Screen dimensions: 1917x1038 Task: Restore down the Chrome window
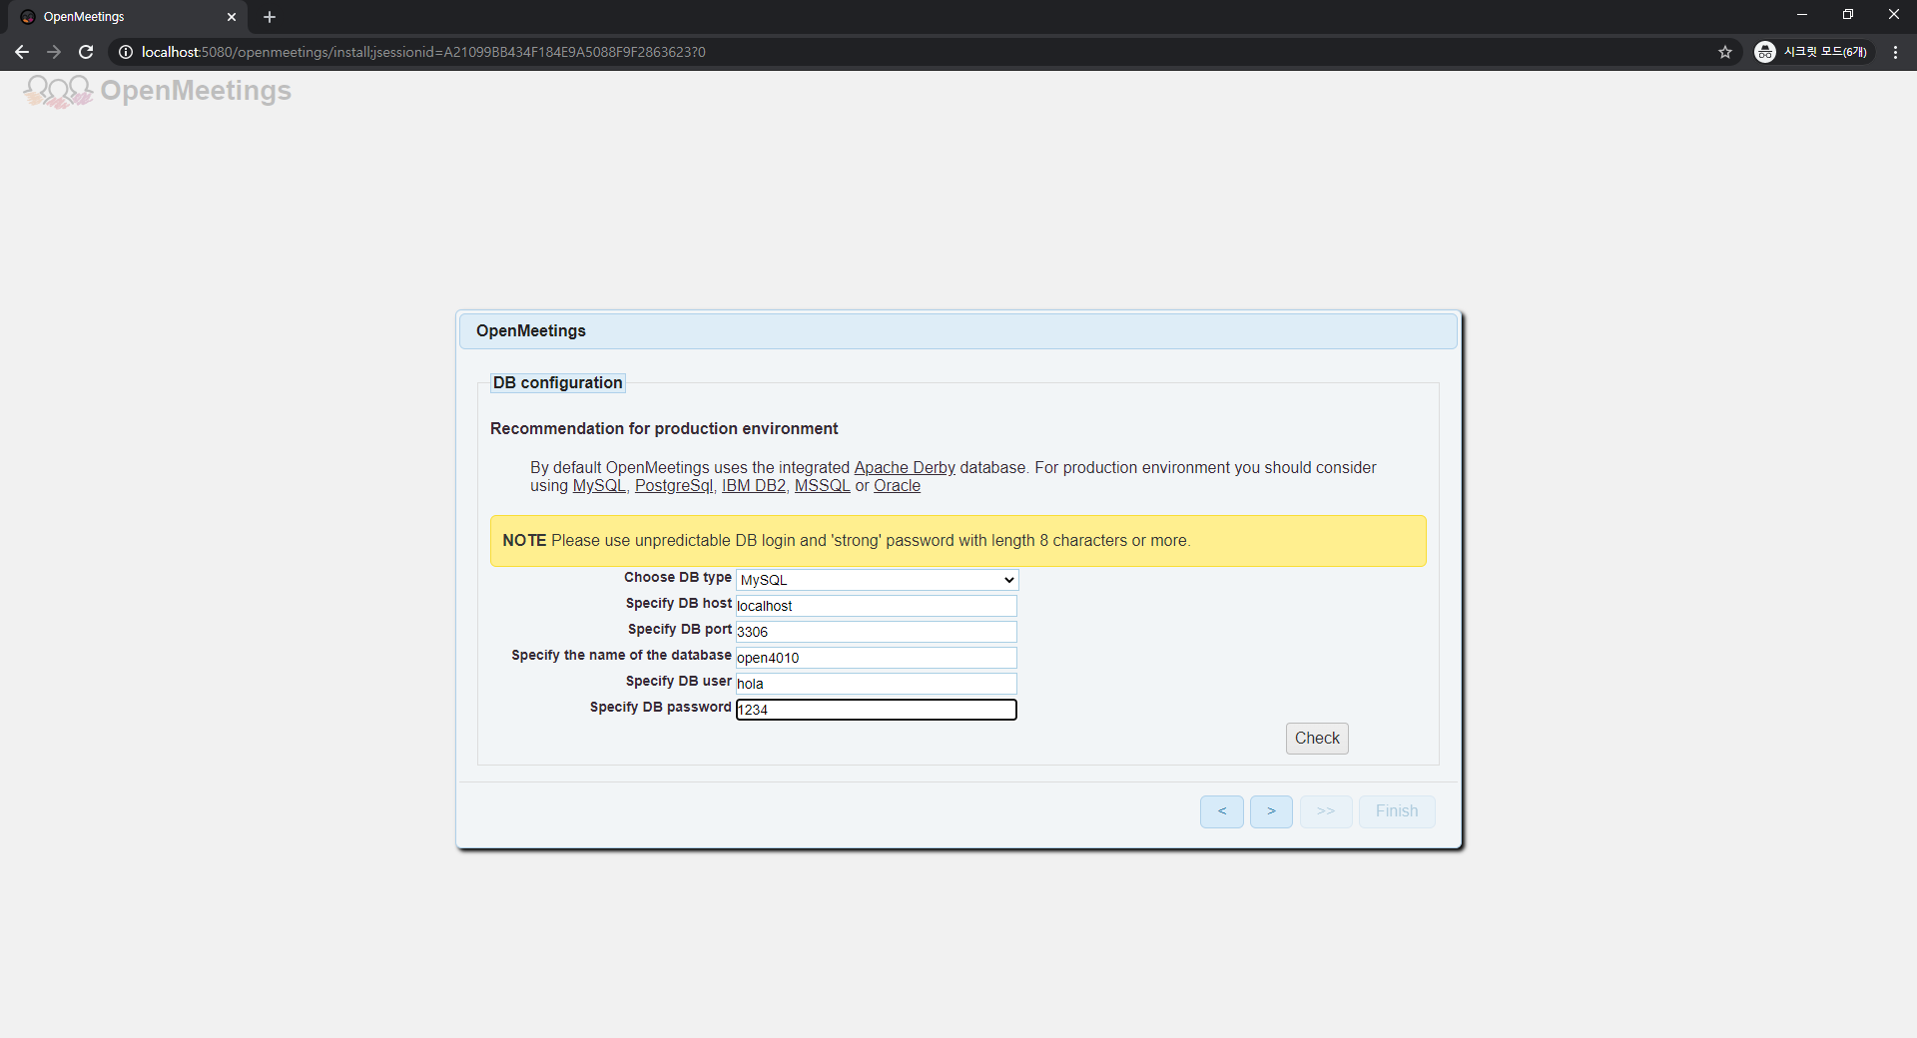tap(1848, 15)
